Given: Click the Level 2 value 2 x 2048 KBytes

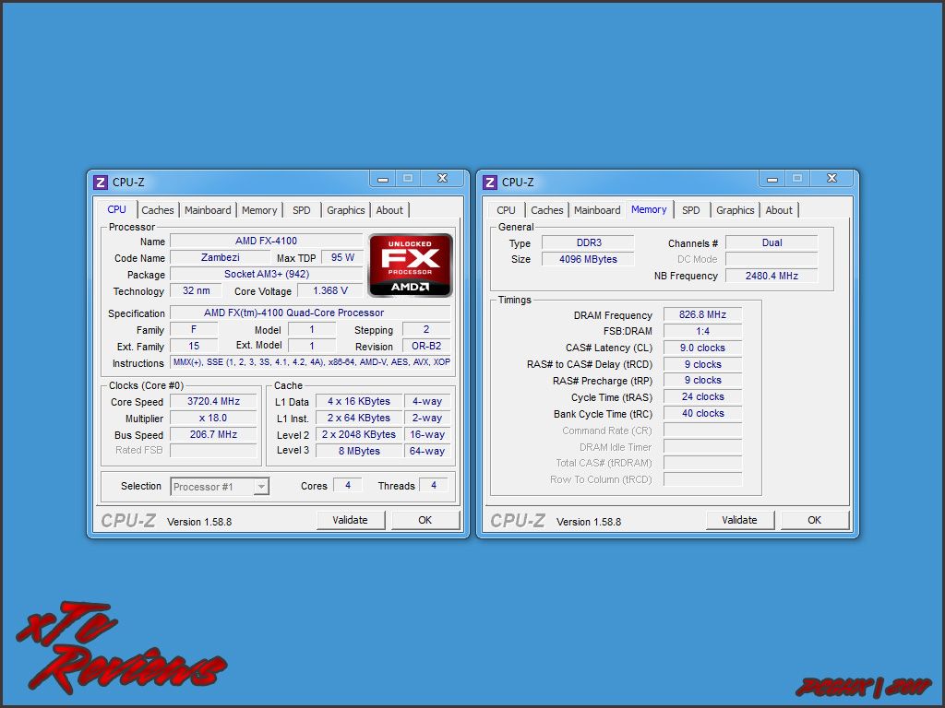Looking at the screenshot, I should [x=359, y=434].
